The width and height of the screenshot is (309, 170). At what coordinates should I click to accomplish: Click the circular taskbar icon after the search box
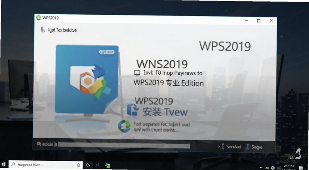point(88,165)
